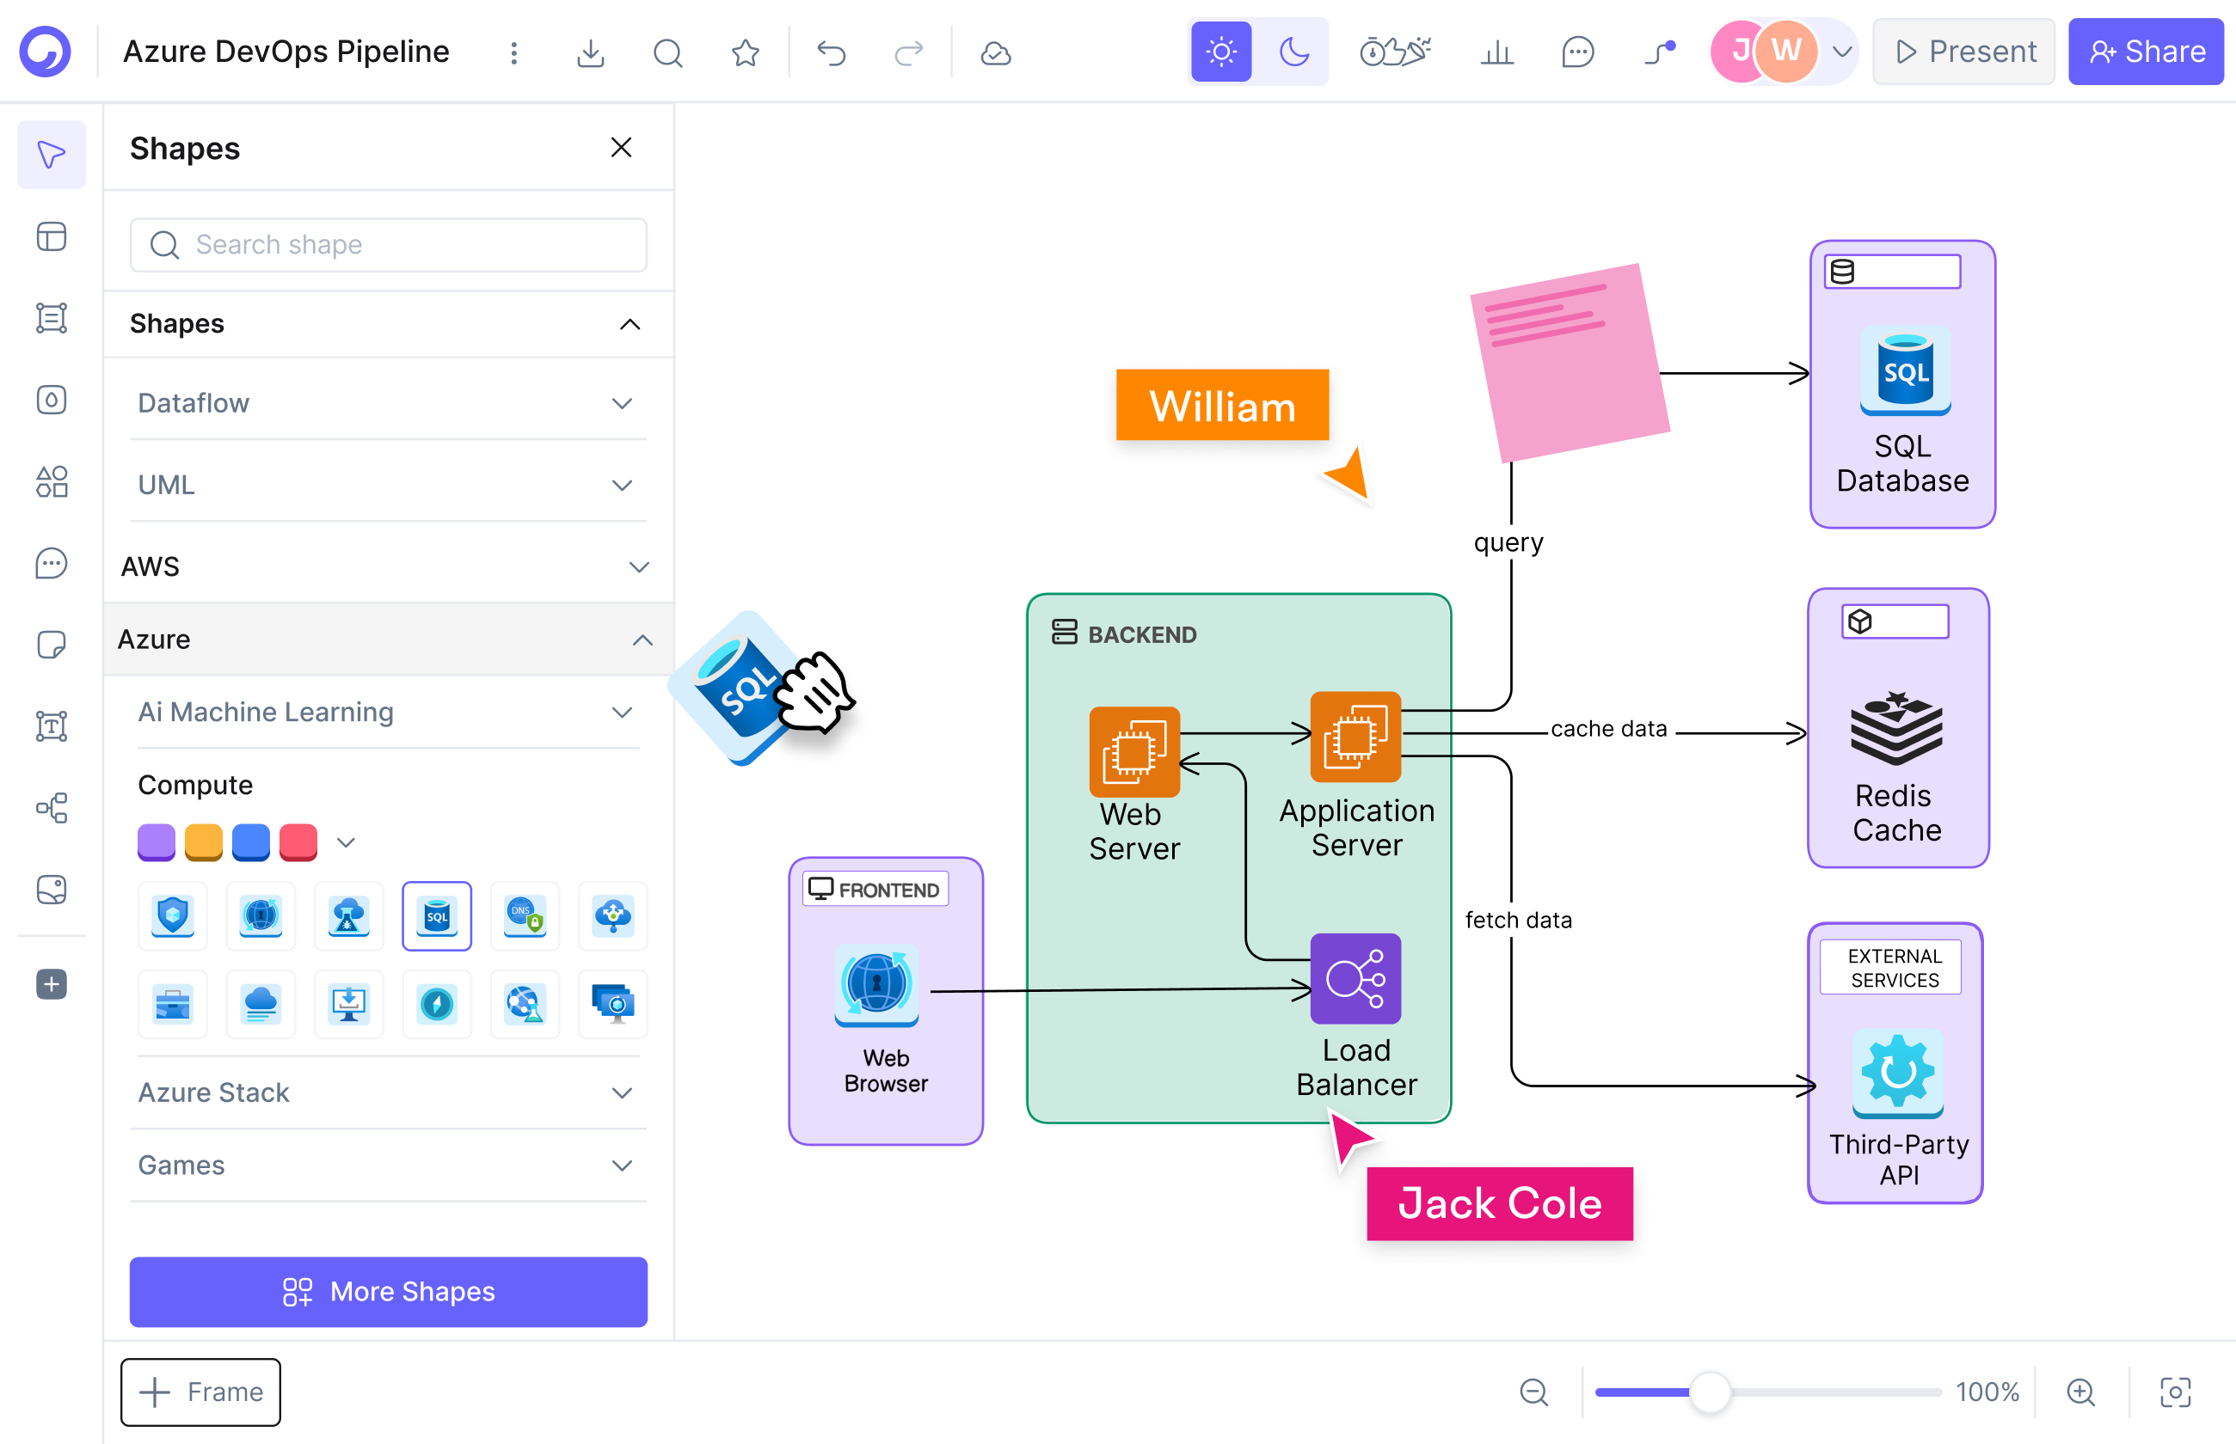
Task: Close the Shapes panel
Action: (x=621, y=148)
